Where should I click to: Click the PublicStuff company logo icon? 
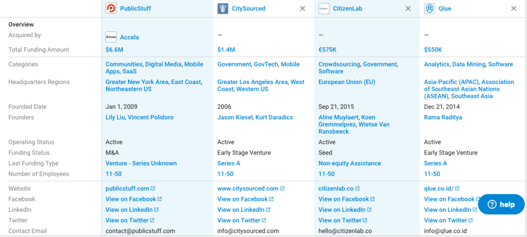[111, 8]
